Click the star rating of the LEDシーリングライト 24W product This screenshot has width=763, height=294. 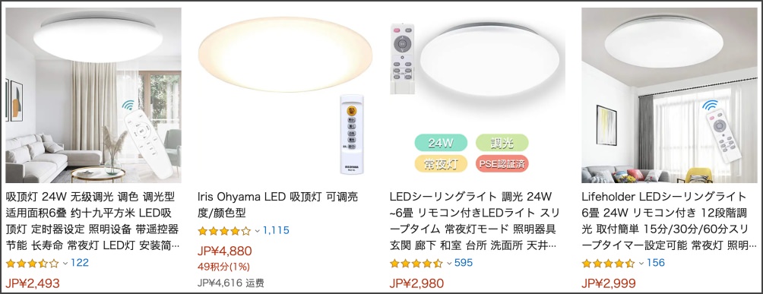point(416,264)
